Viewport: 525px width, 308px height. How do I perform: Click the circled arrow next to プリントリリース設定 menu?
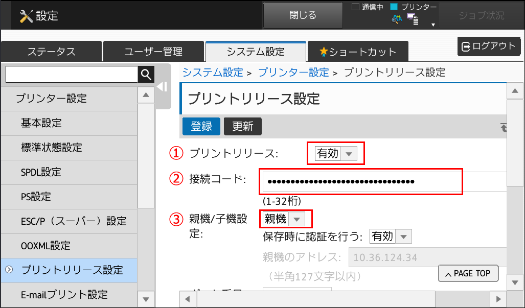pyautogui.click(x=9, y=270)
